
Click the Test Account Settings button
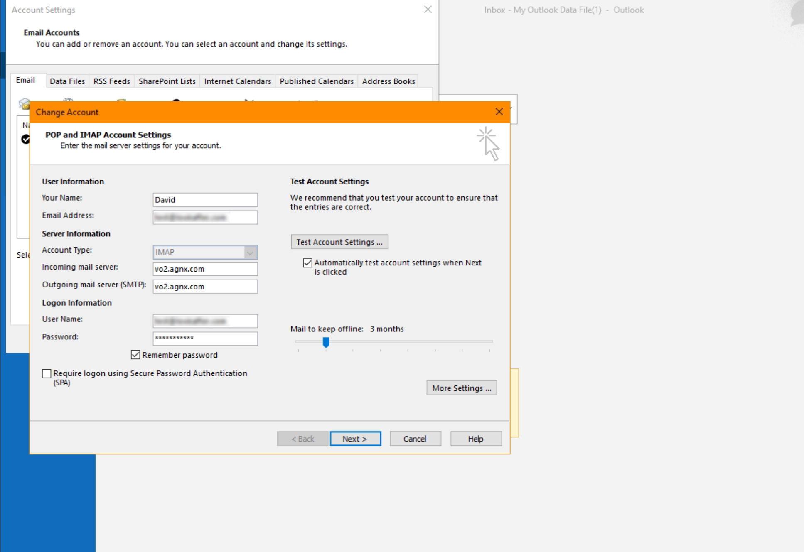click(339, 242)
